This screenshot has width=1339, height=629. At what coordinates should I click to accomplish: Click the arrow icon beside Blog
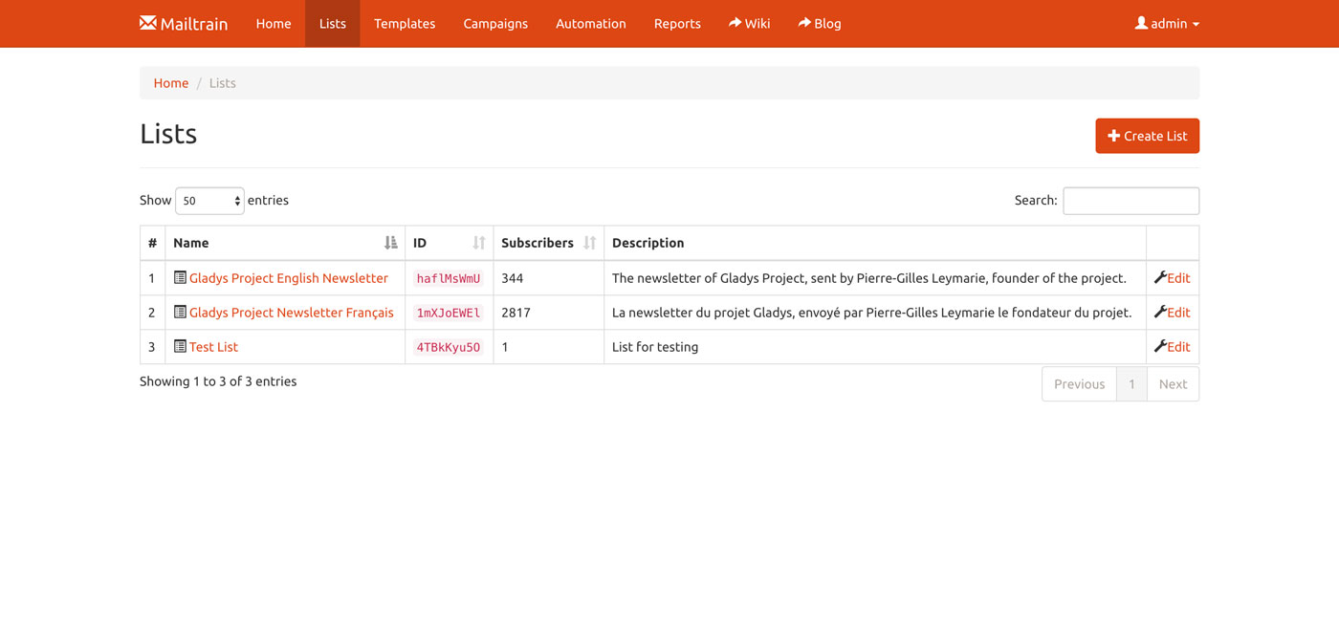pyautogui.click(x=804, y=23)
